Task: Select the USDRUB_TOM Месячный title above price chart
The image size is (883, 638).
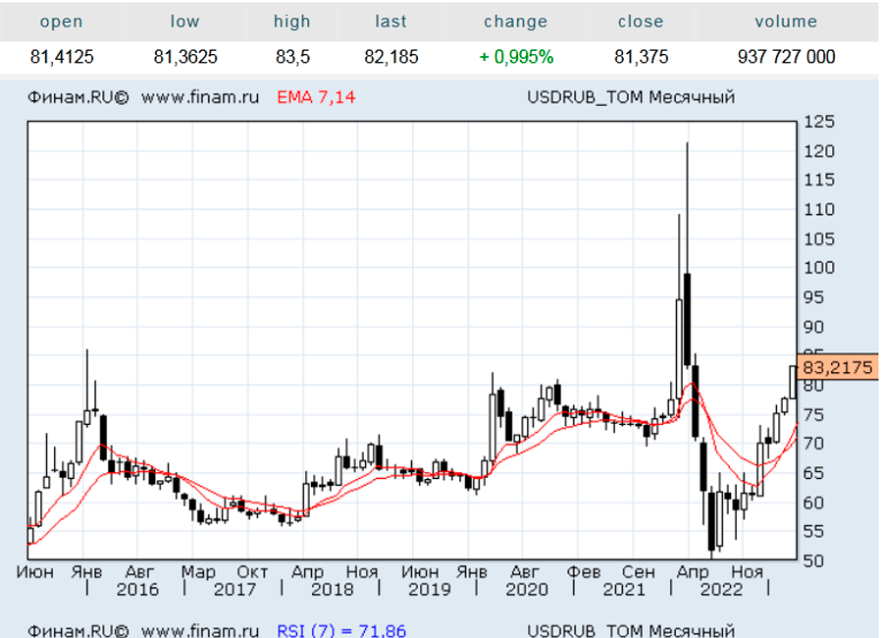Action: pos(630,97)
